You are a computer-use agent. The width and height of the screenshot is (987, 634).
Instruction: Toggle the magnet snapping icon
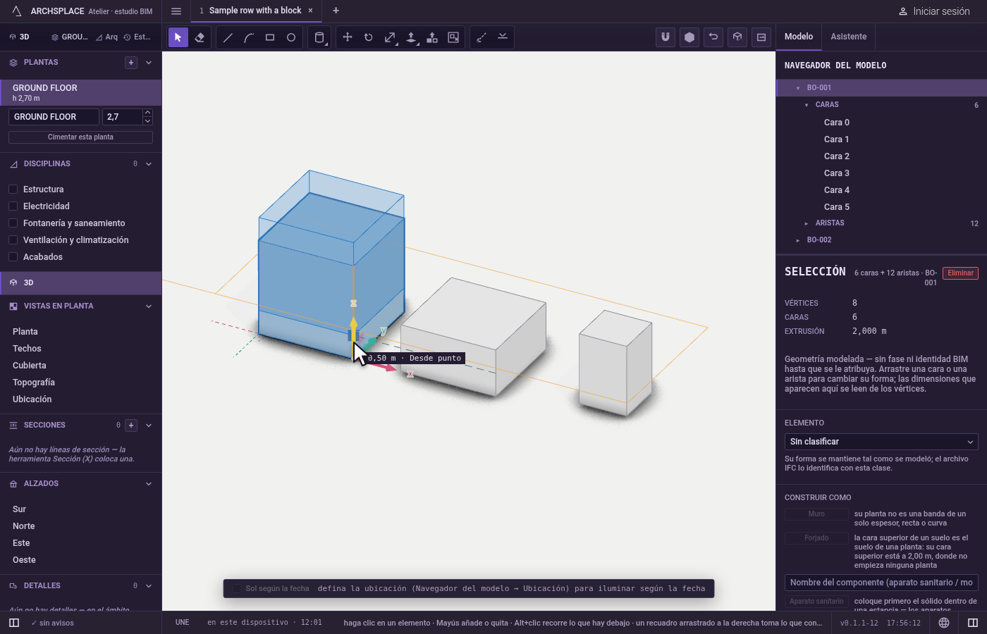tap(666, 37)
